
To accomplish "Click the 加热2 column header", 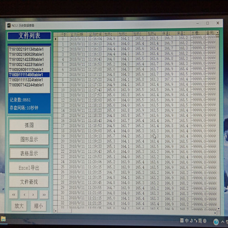I will click(x=125, y=34).
